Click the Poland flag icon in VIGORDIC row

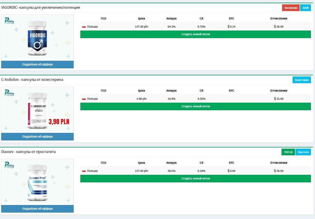[x=84, y=27]
